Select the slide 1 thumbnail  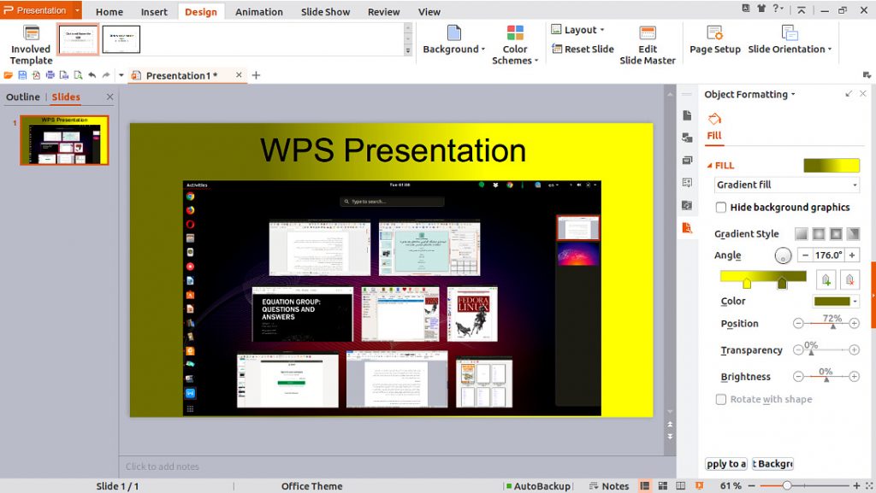click(64, 140)
